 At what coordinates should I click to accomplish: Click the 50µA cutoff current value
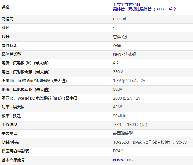coord(118,89)
